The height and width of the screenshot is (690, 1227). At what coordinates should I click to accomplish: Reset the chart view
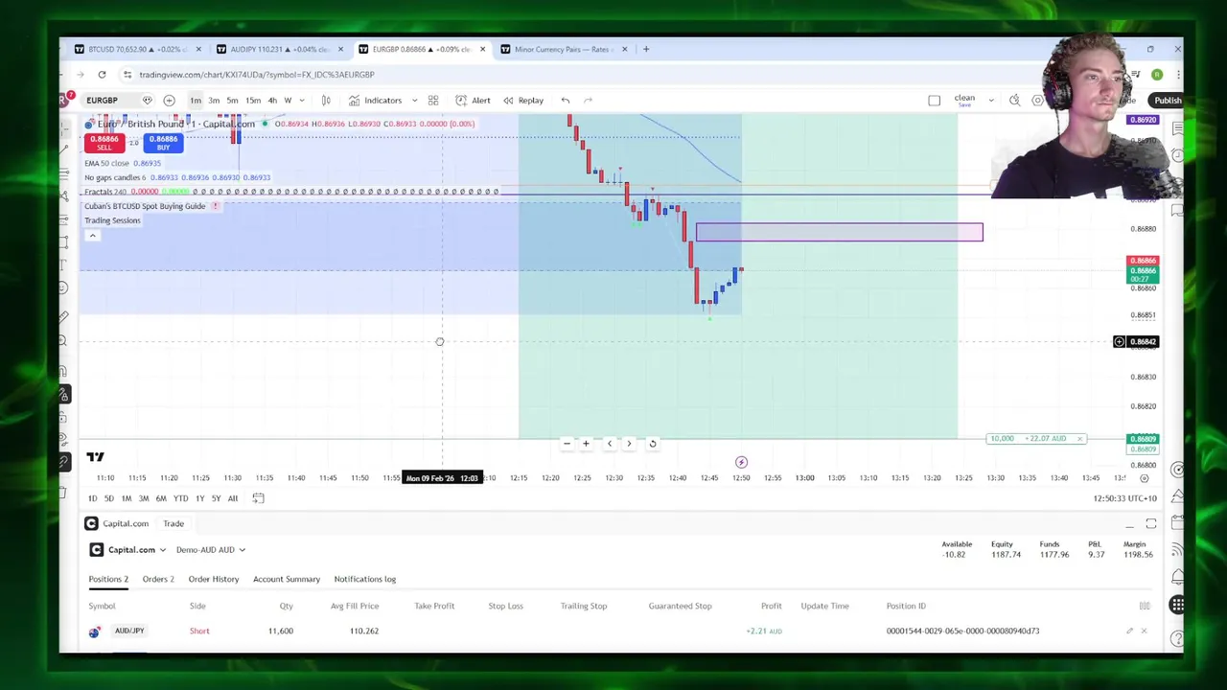[x=653, y=444]
